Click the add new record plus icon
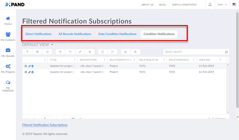Image resolution: width=239 pixels, height=140 pixels. click(60, 52)
